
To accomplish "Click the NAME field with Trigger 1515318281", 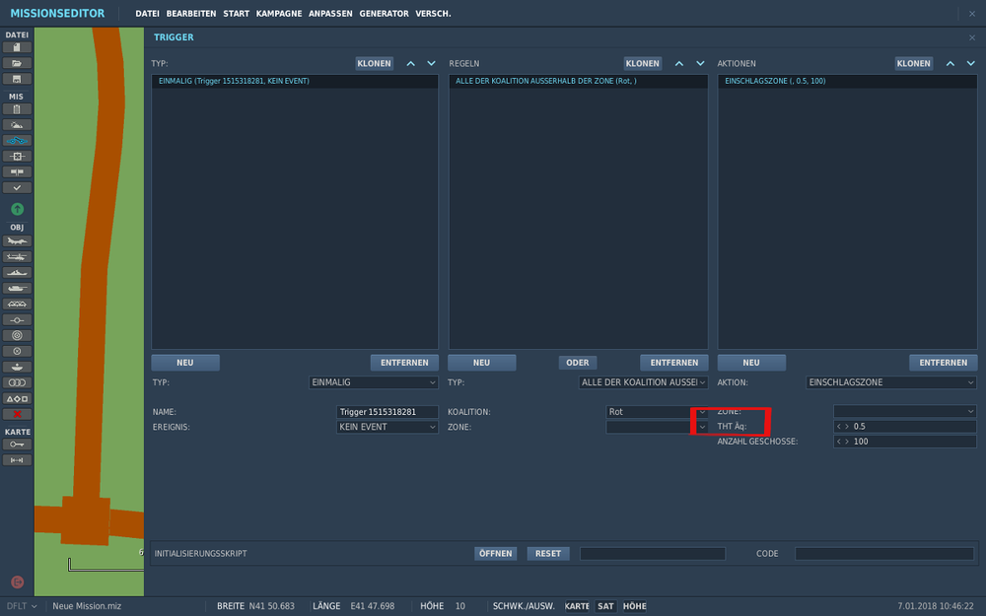I will click(387, 412).
